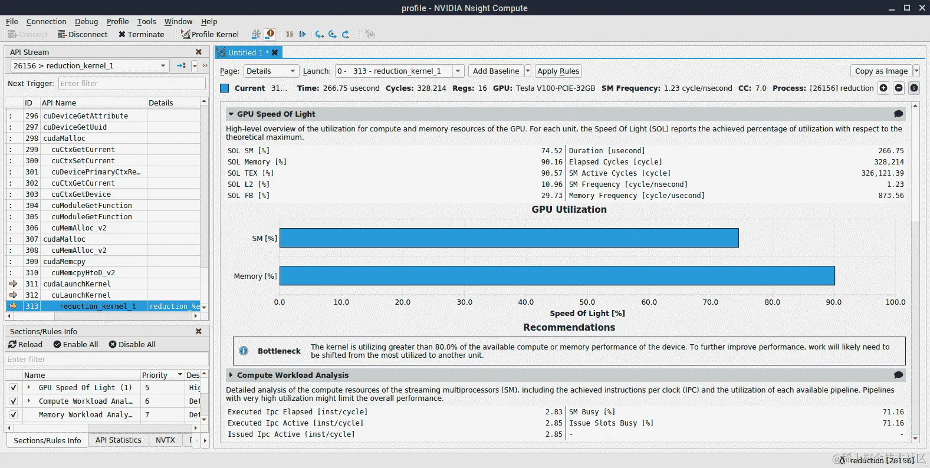Click the Copy as Image button

click(881, 71)
